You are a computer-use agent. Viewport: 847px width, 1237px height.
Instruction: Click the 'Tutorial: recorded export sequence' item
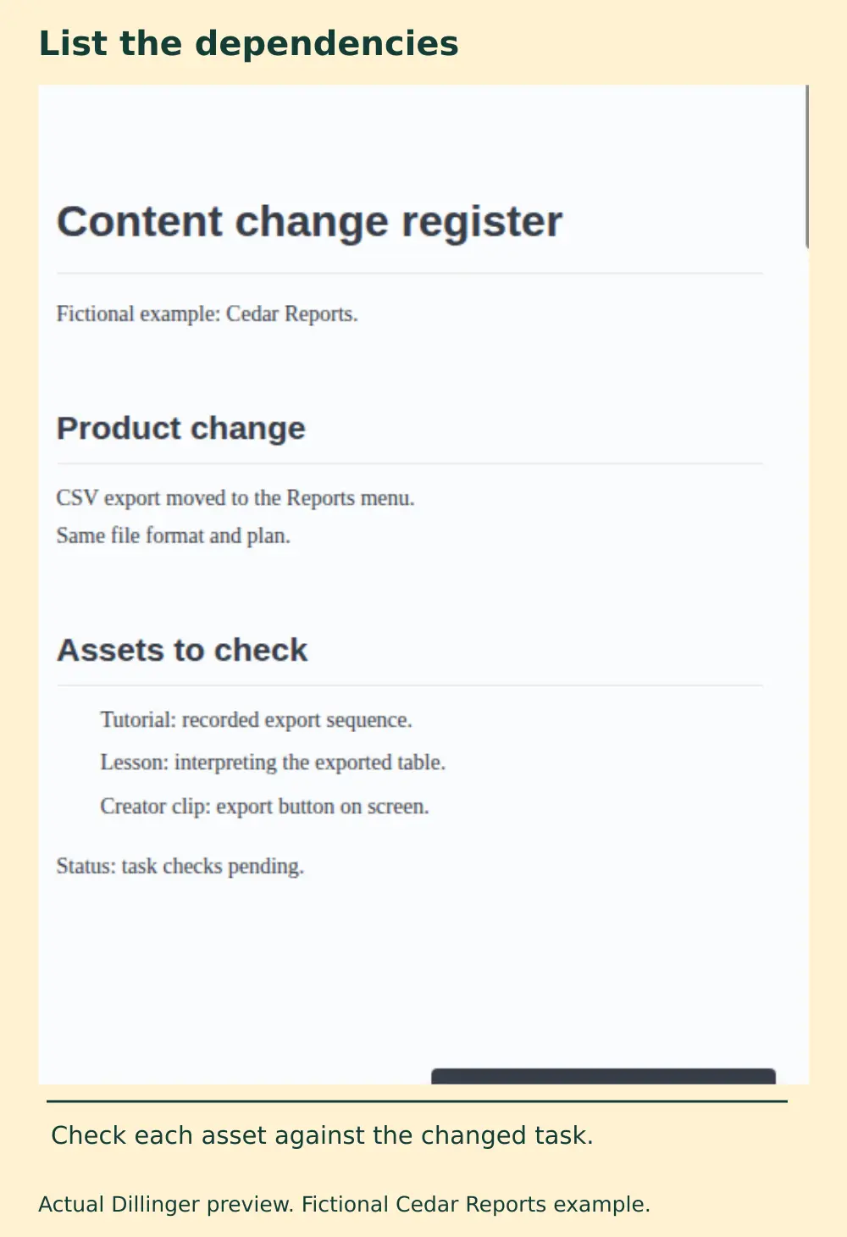click(256, 719)
